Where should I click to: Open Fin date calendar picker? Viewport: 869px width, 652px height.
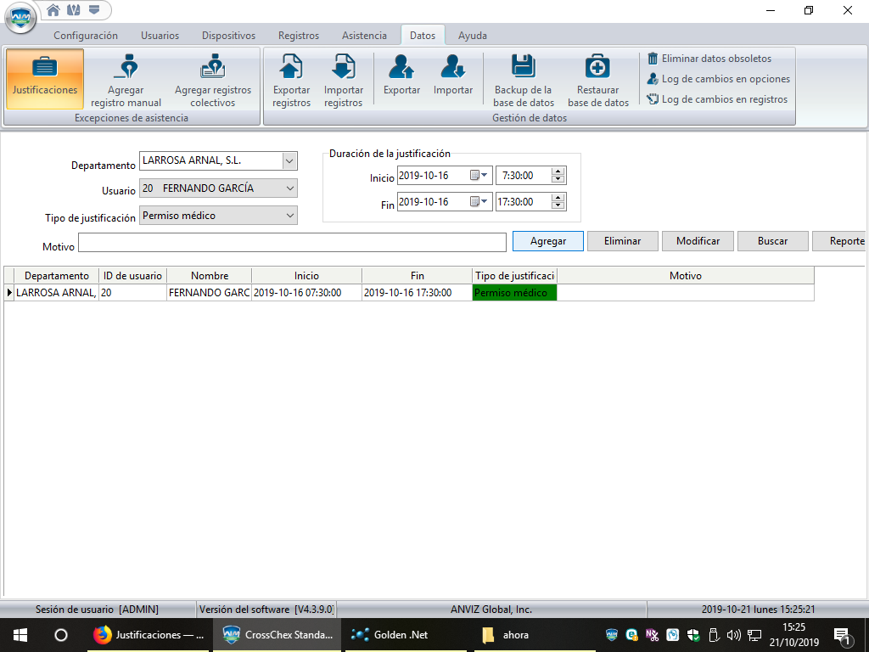[x=479, y=202]
